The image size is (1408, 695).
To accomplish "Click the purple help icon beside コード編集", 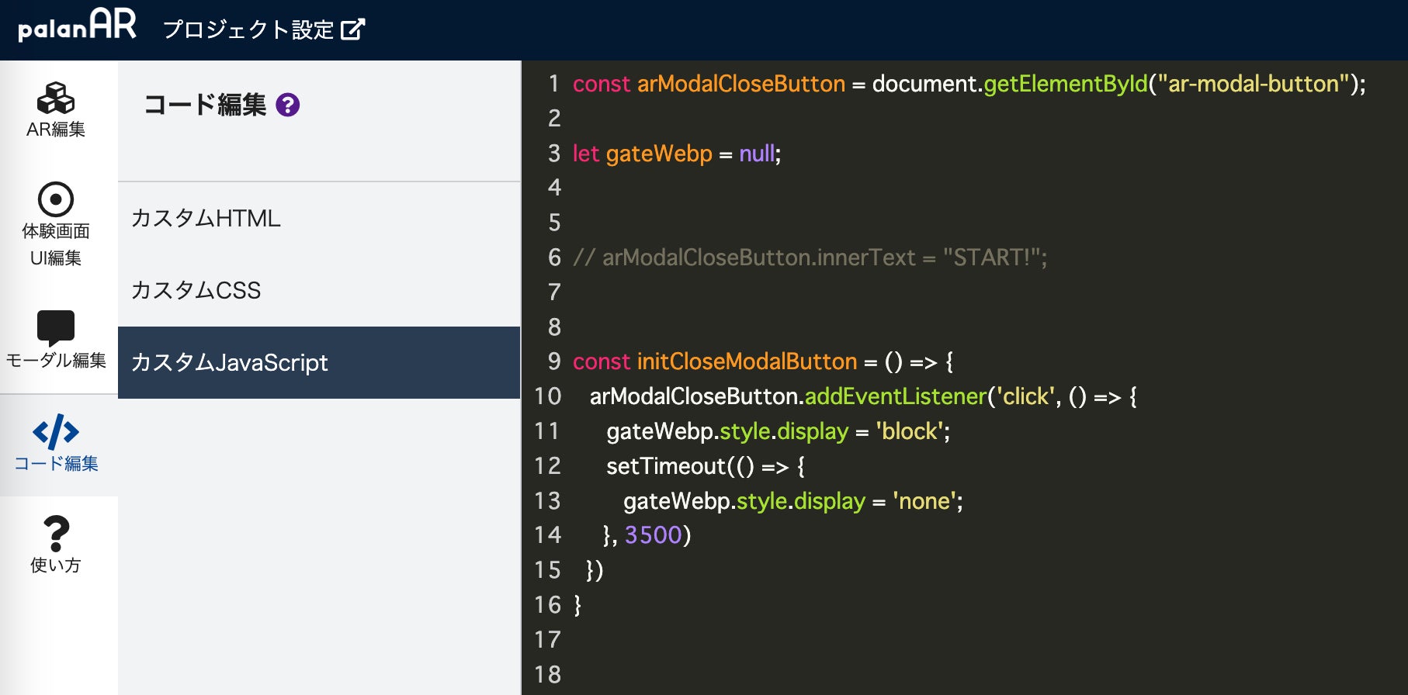I will point(288,105).
